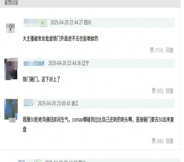Select the comment text starting 我猜50拒绝沟通

tap(98, 124)
